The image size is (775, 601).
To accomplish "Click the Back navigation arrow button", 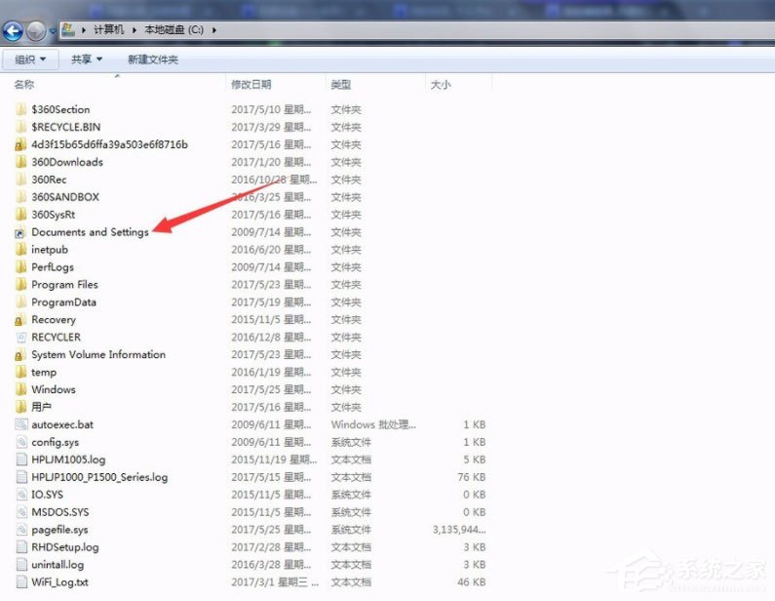I will (14, 30).
